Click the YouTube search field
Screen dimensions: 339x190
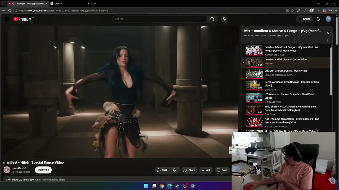(159, 19)
